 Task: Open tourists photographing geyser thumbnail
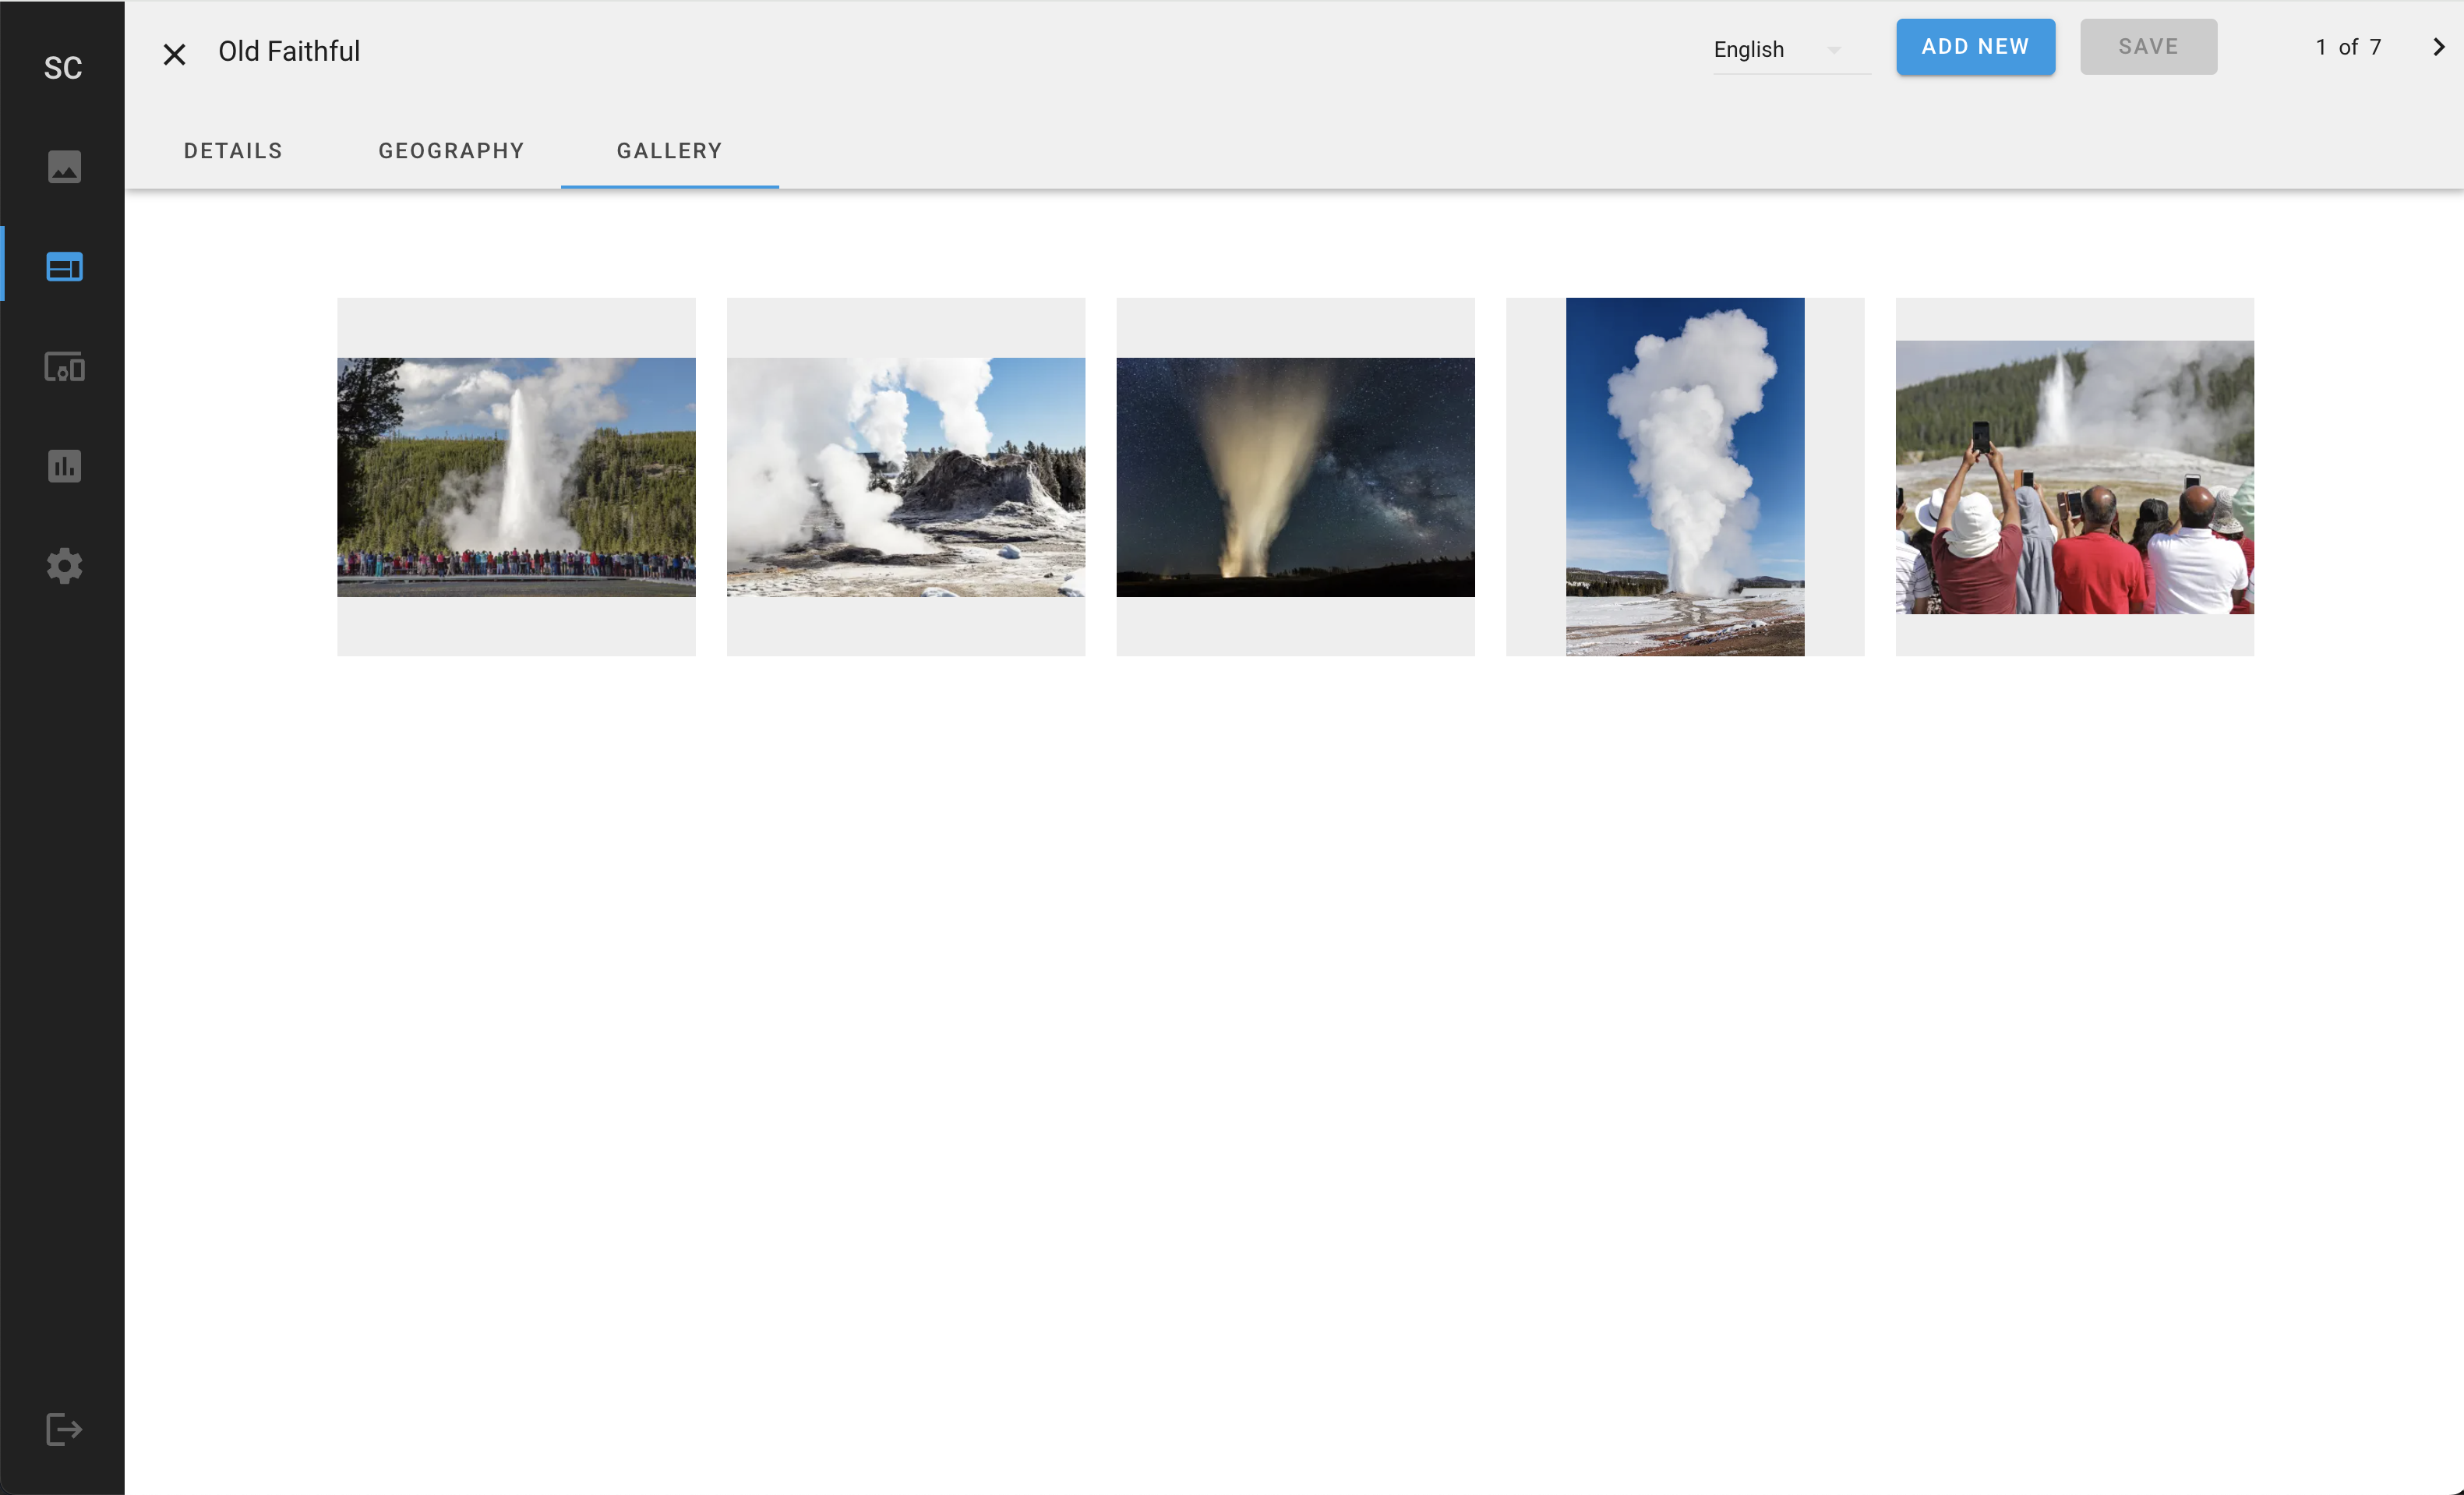[x=2074, y=477]
